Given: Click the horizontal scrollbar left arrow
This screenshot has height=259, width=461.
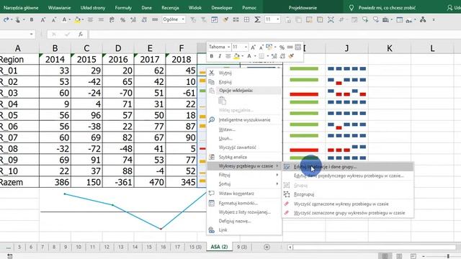Looking at the screenshot, I should click(290, 247).
